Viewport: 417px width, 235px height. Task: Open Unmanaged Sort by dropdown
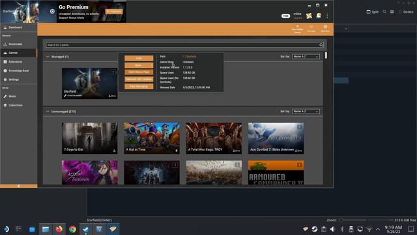(x=306, y=112)
